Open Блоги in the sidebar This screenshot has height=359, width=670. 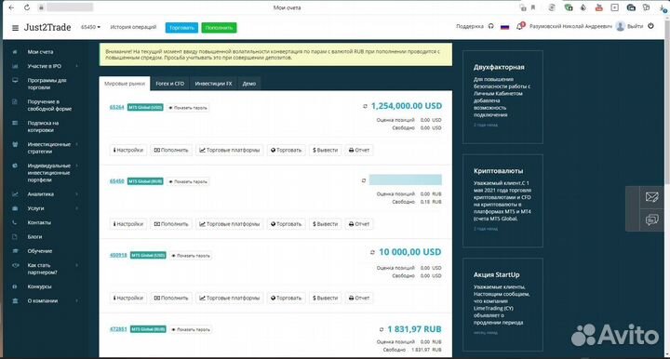(x=34, y=236)
